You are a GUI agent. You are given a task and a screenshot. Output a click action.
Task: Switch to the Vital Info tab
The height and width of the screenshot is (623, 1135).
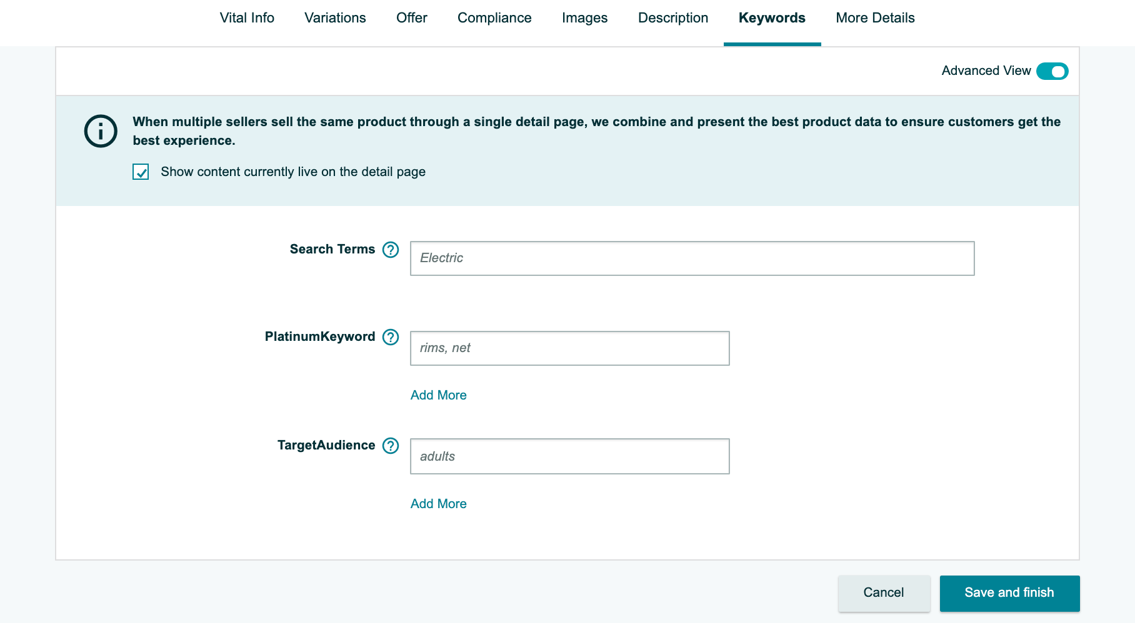247,18
